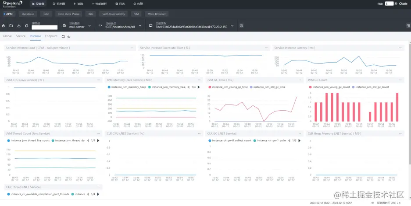Open the menu of Service Instance Load chart
The width and height of the screenshot is (411, 206).
click(132, 48)
